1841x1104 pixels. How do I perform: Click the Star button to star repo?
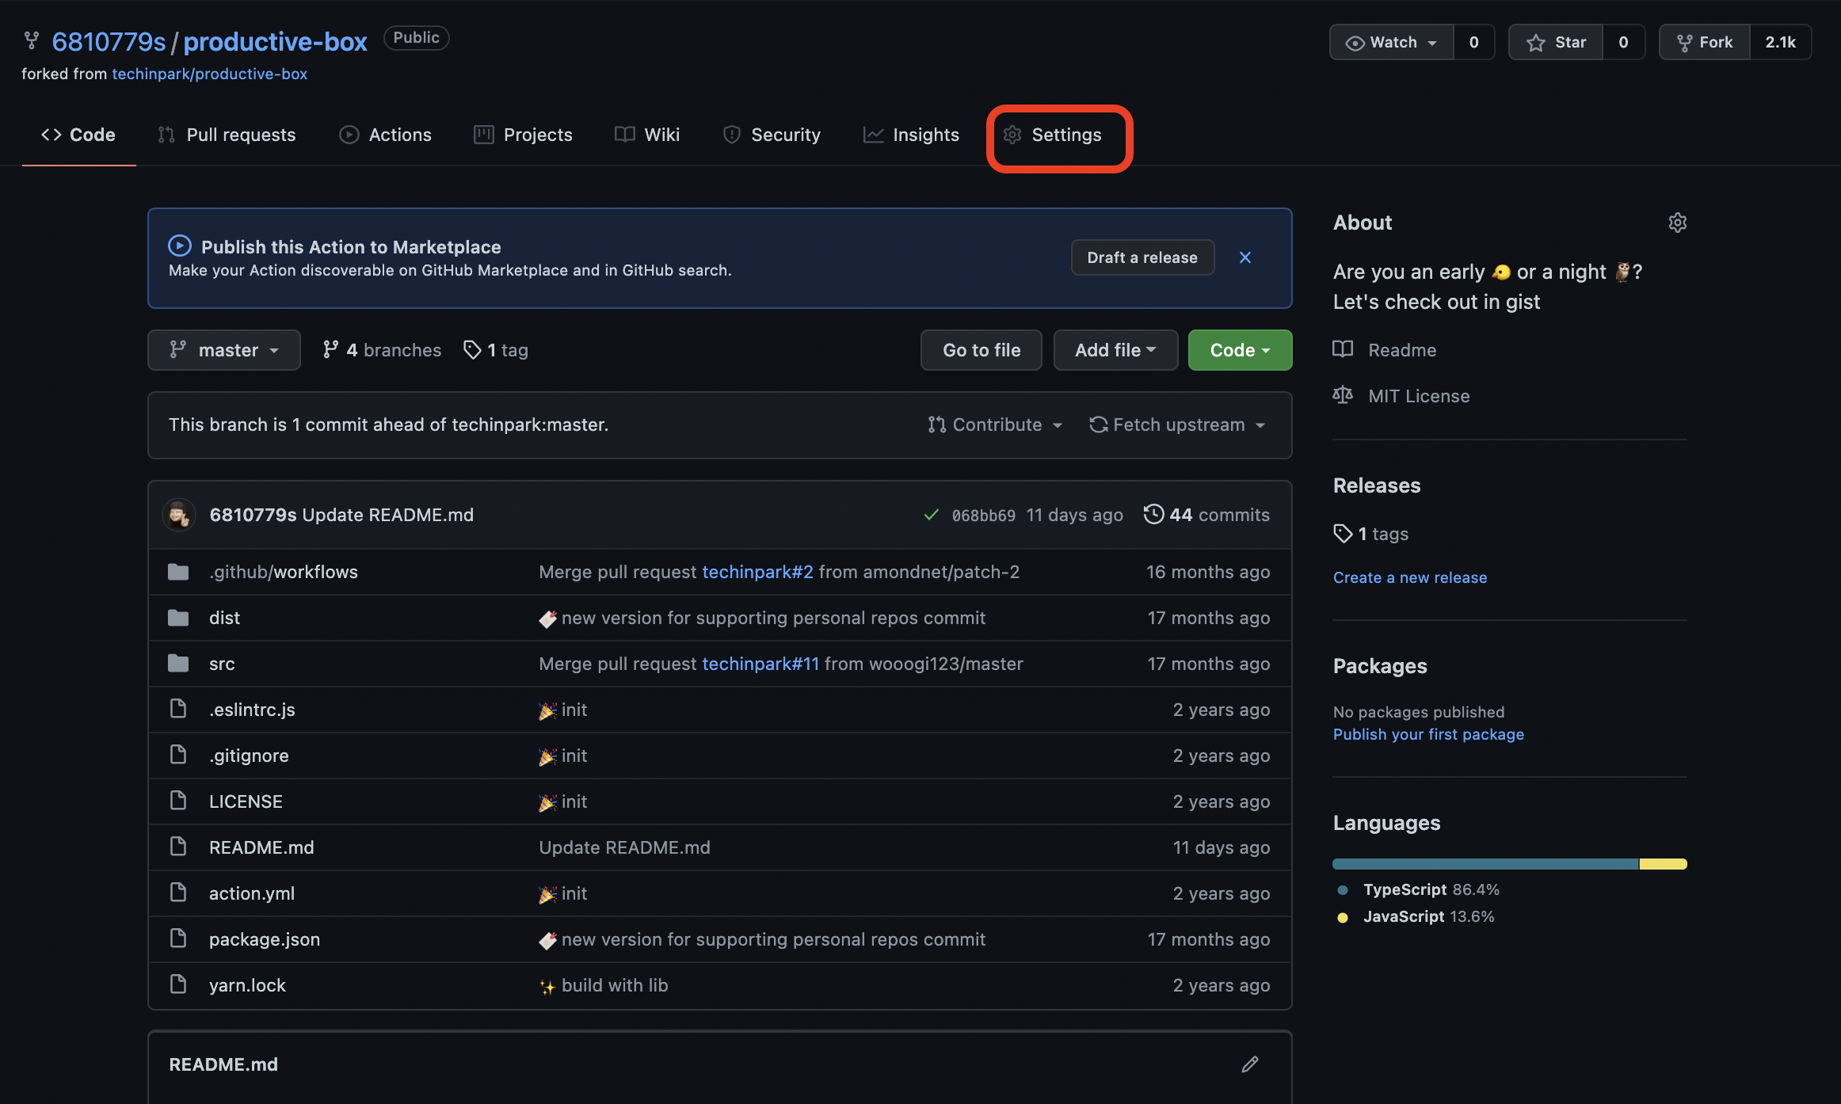(1556, 42)
